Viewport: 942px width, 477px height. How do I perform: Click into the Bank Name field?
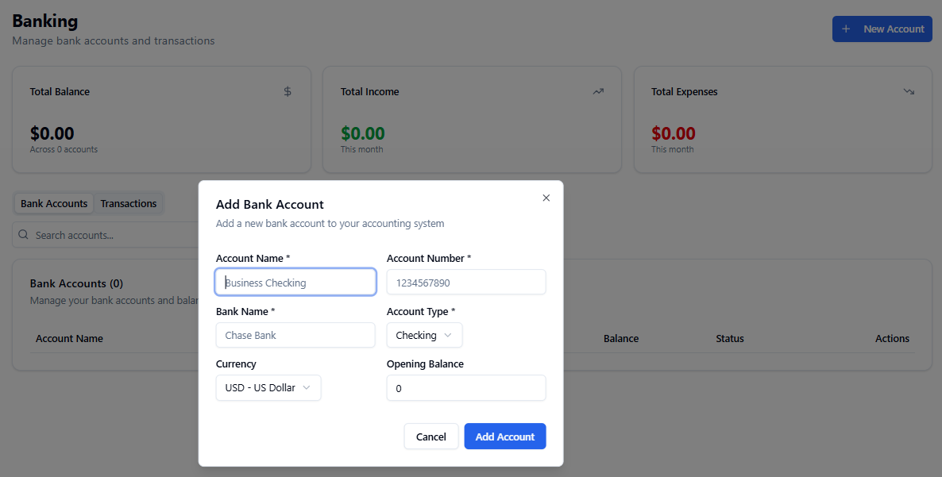[x=295, y=335]
